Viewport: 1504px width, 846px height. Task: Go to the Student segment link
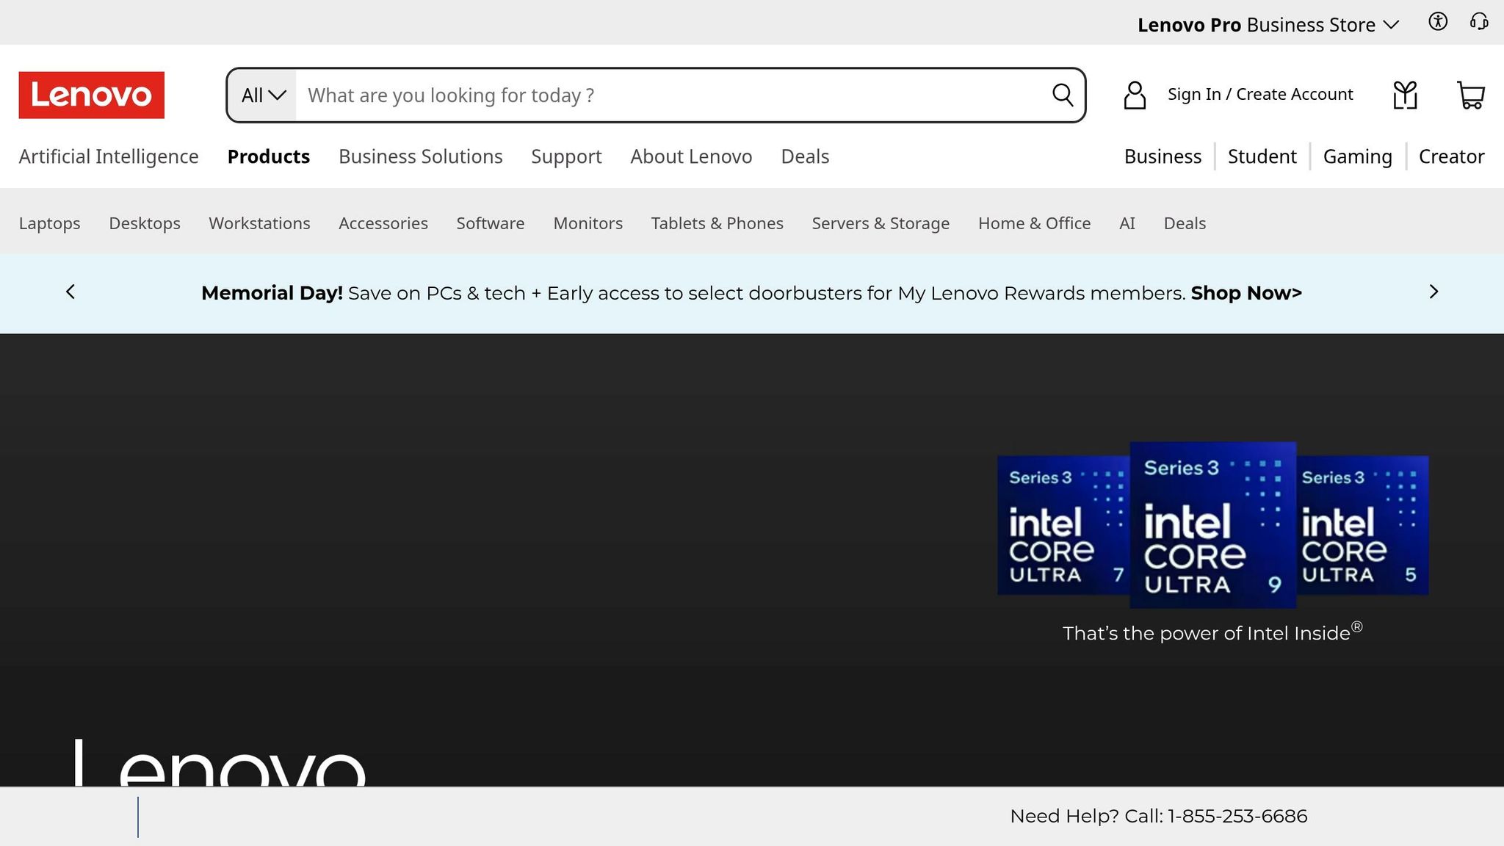click(x=1262, y=156)
